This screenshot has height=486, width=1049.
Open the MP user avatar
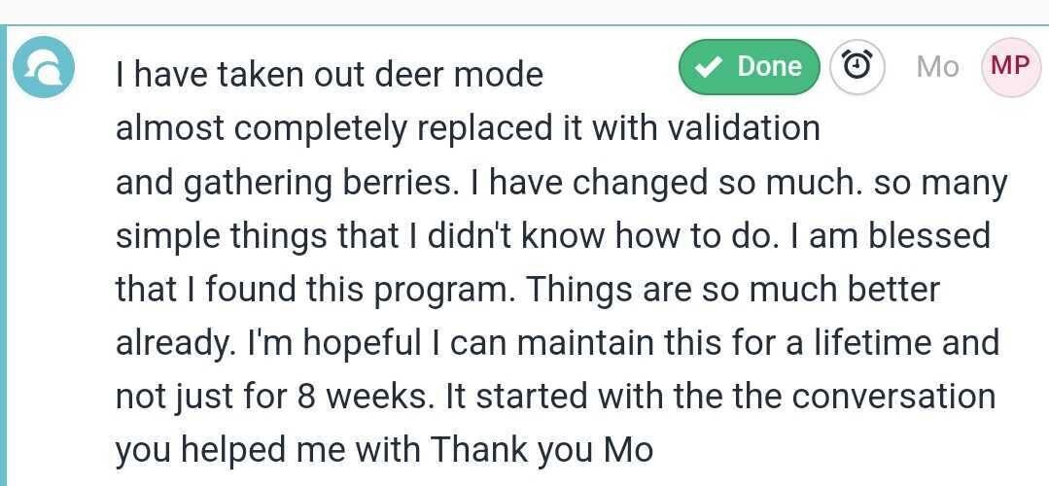[1010, 67]
